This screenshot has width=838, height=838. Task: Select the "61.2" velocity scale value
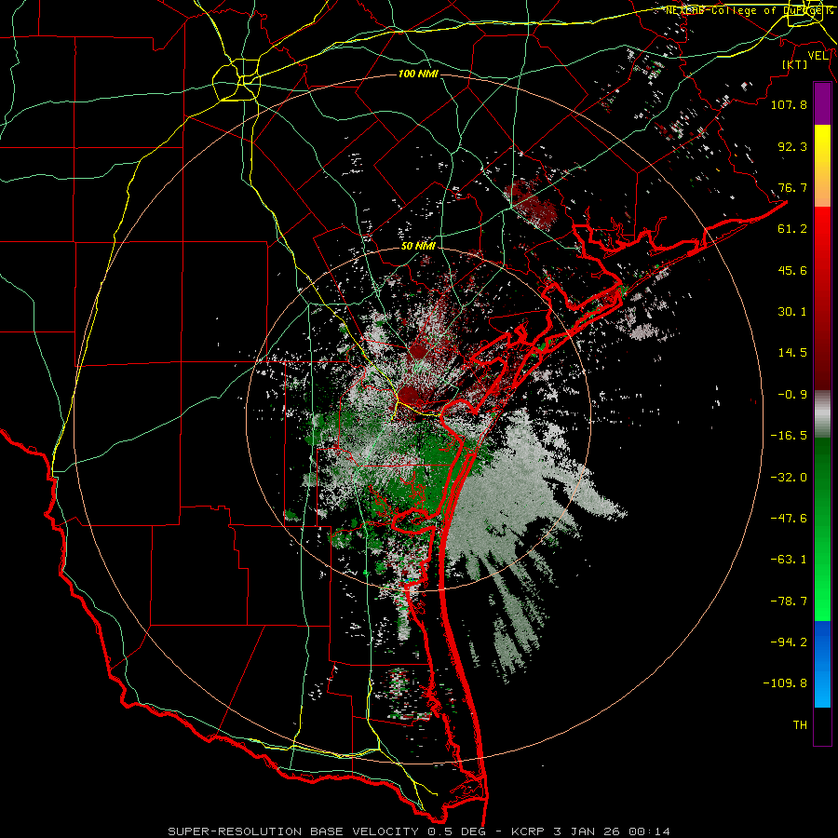pyautogui.click(x=792, y=229)
